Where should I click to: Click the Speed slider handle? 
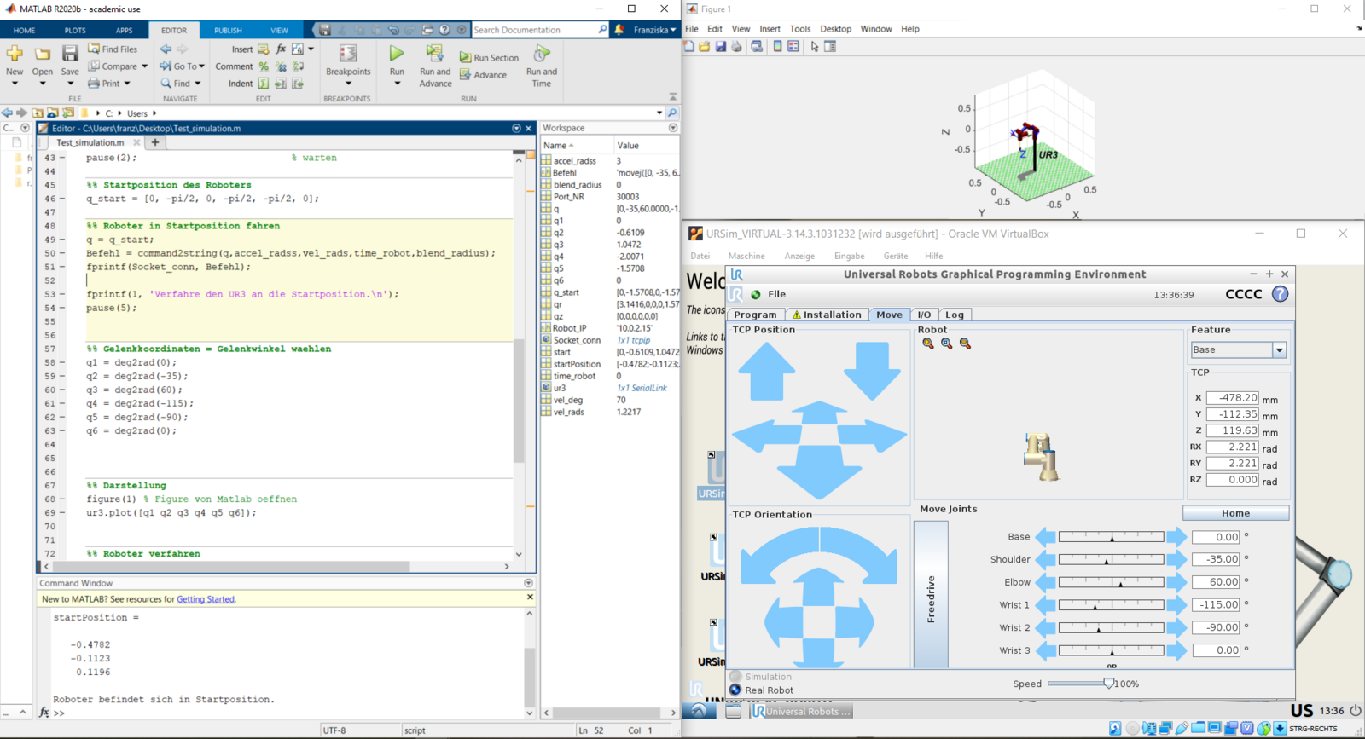(x=1108, y=684)
